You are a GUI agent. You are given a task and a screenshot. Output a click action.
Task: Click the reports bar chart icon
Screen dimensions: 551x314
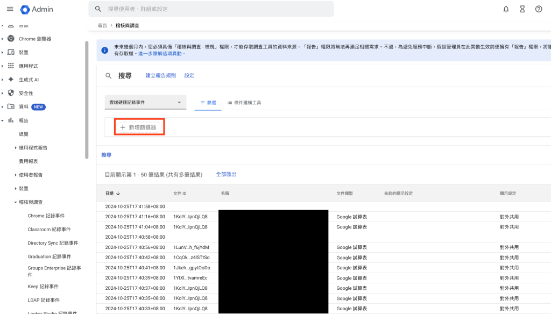coord(11,120)
